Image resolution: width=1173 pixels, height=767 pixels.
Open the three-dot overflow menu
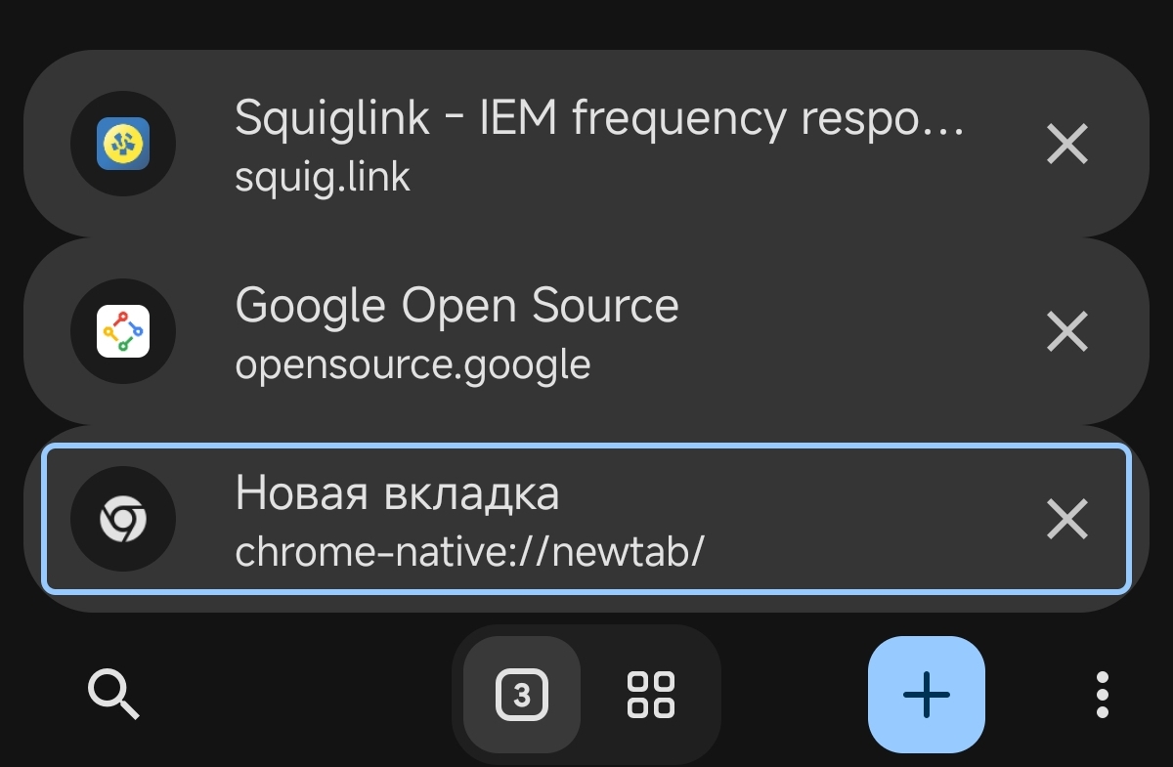[1103, 695]
